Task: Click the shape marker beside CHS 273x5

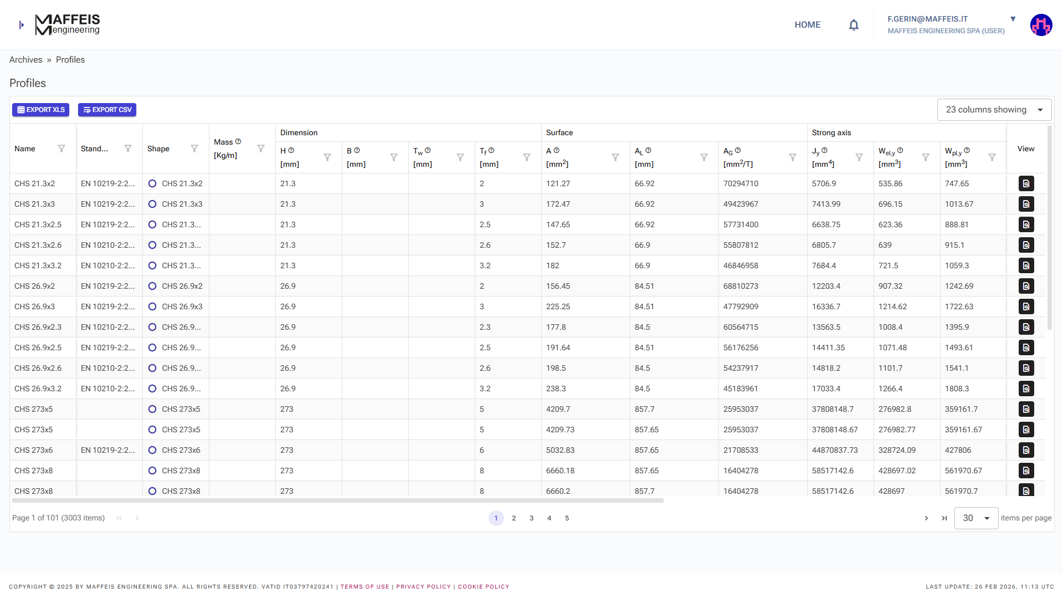Action: coord(152,409)
